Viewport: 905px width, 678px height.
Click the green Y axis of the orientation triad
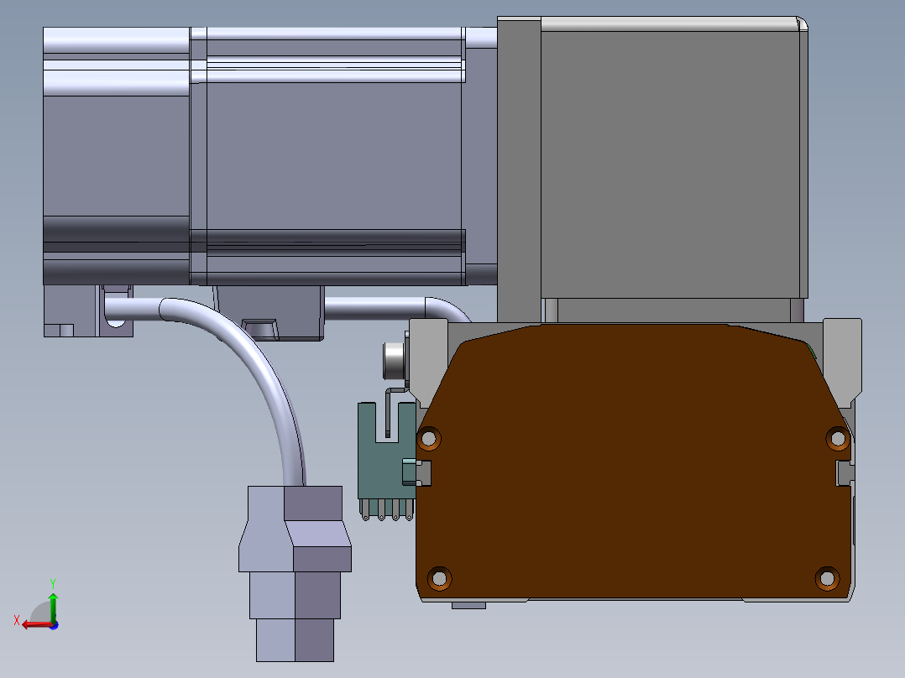[x=53, y=607]
